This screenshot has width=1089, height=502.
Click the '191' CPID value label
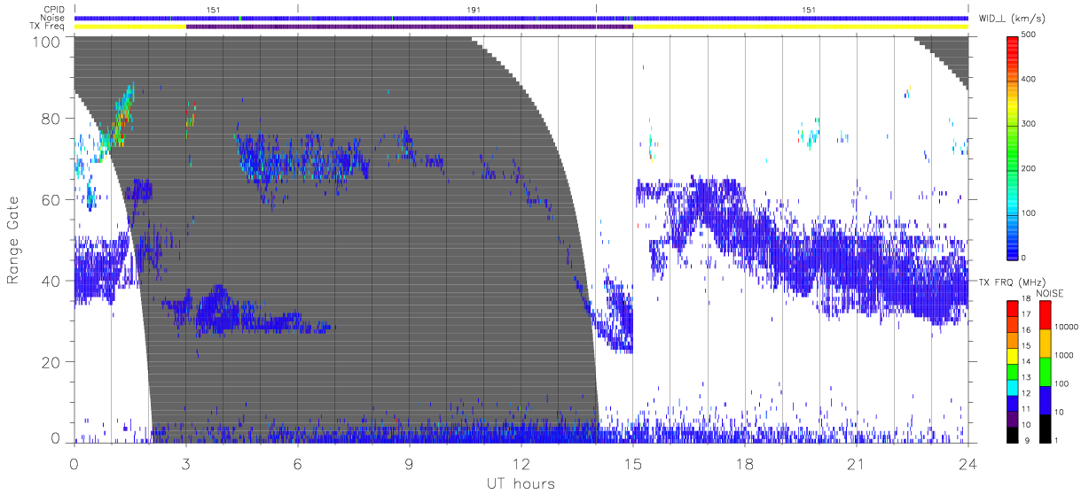click(474, 9)
